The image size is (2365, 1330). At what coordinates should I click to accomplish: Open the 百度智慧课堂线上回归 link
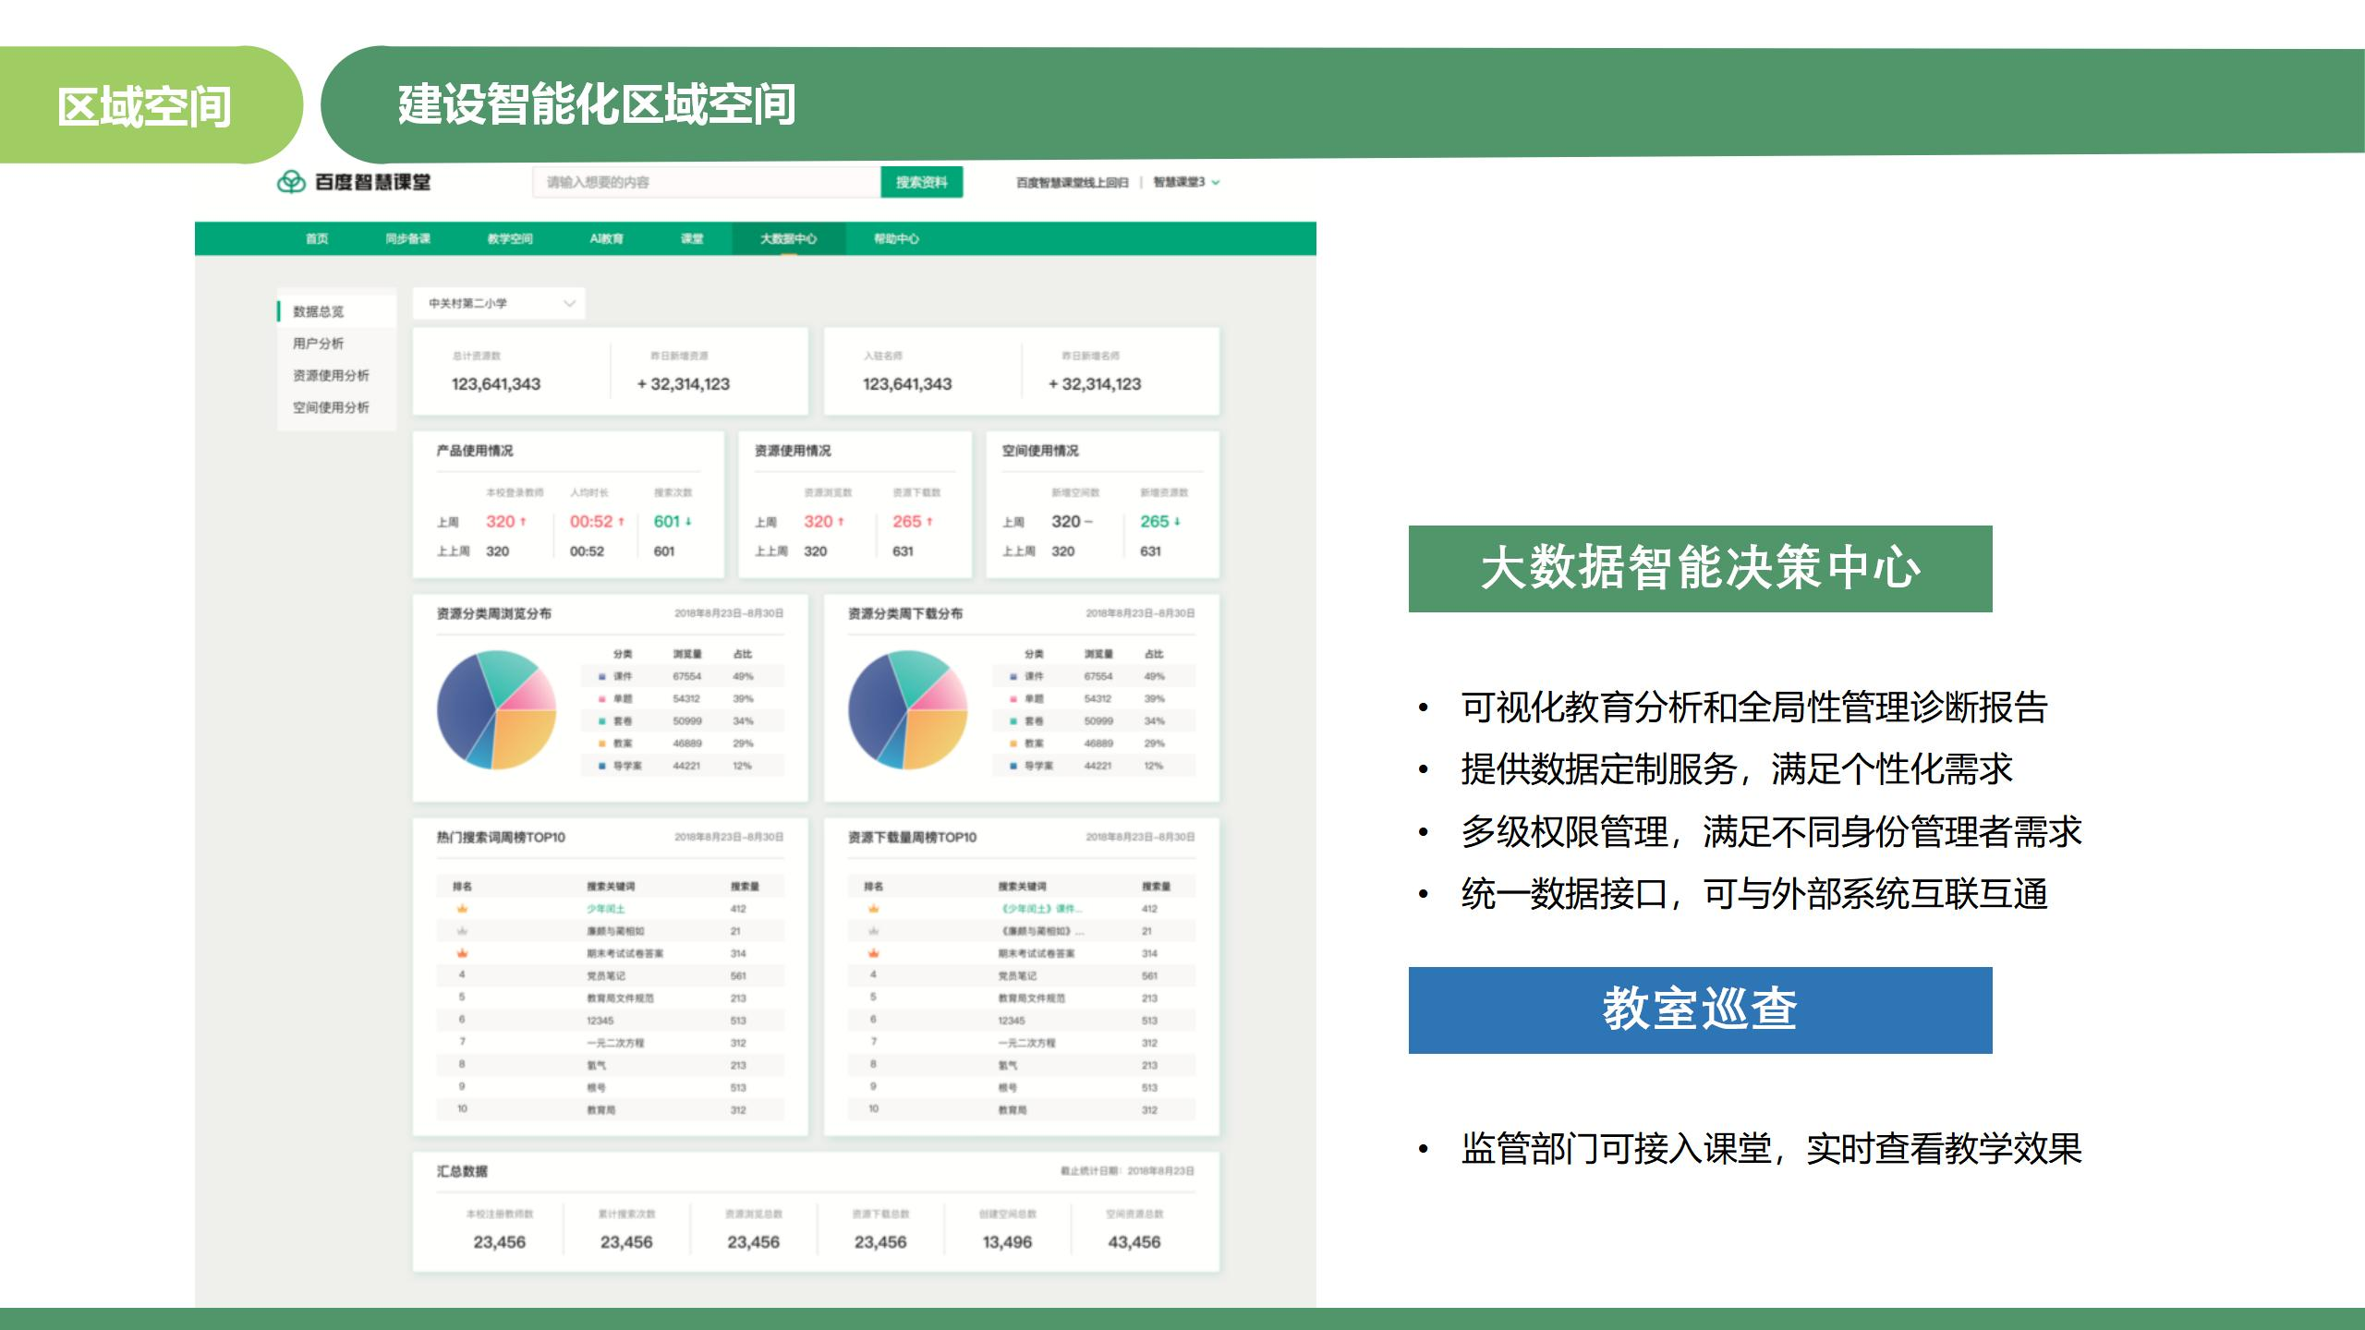(1072, 182)
